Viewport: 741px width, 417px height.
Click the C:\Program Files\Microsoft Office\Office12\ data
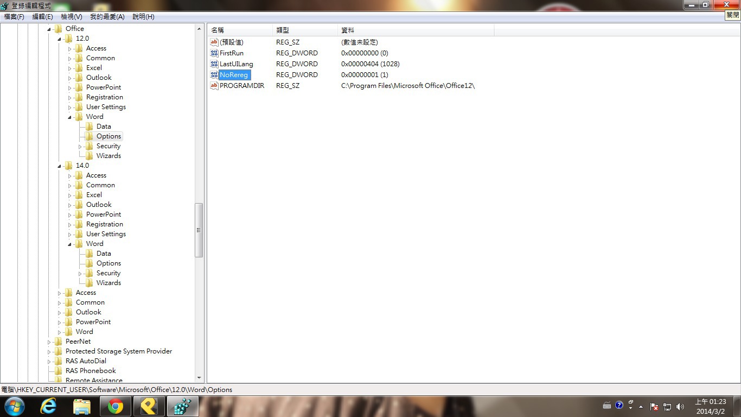click(408, 86)
